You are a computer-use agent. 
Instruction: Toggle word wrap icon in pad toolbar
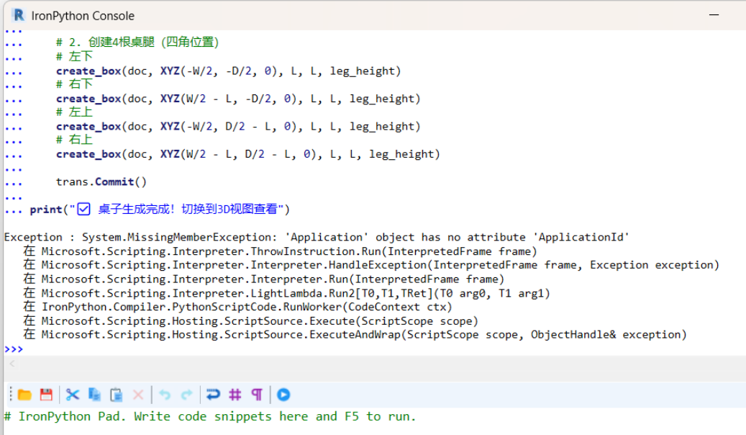coord(213,395)
